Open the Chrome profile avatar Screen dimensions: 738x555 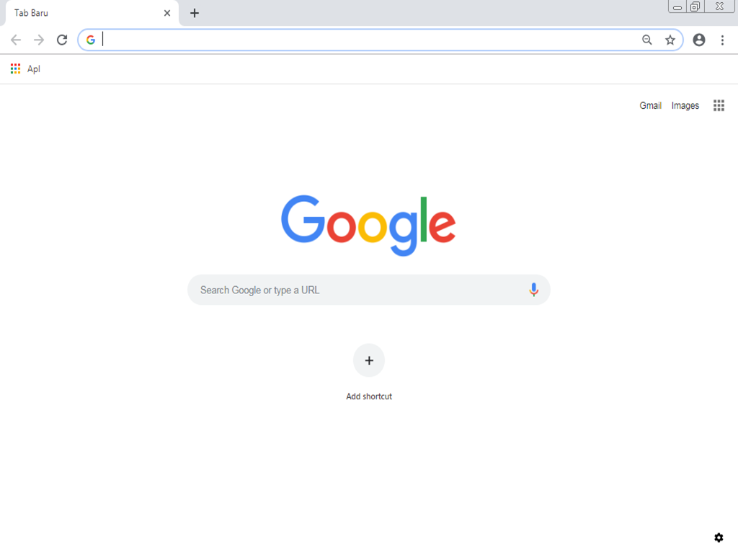coord(699,40)
